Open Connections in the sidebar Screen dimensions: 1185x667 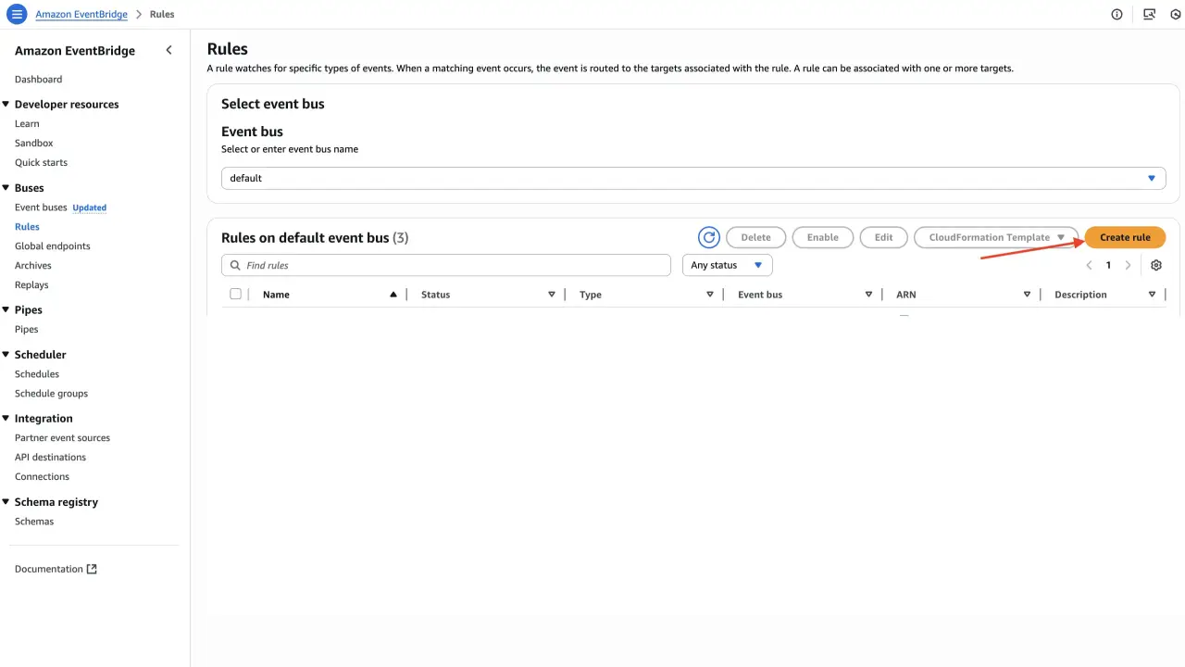(x=42, y=477)
